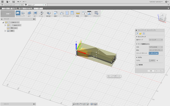Click the ボックス点 stock point selector
The image size is (170, 106).
click(x=154, y=53)
